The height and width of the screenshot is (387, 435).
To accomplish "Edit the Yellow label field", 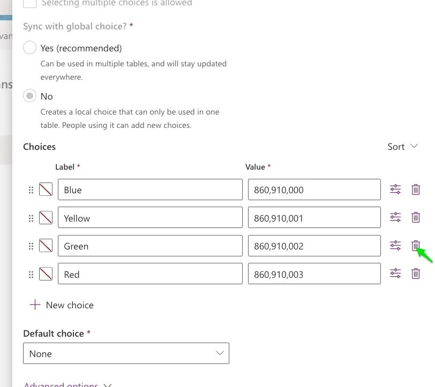I will [x=150, y=217].
